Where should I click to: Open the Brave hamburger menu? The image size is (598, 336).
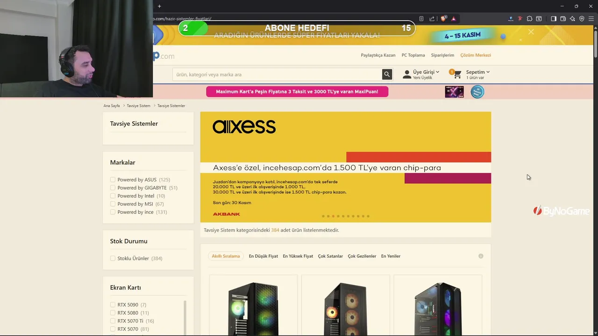pos(591,19)
